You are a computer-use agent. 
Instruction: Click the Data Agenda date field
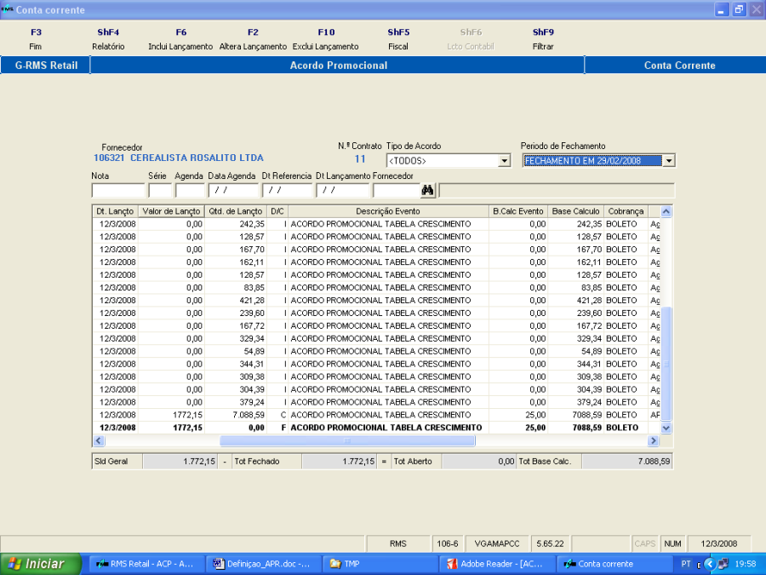point(233,191)
